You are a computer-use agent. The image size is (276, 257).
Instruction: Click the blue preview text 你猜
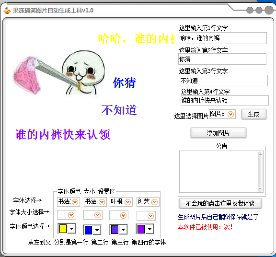[x=124, y=82]
